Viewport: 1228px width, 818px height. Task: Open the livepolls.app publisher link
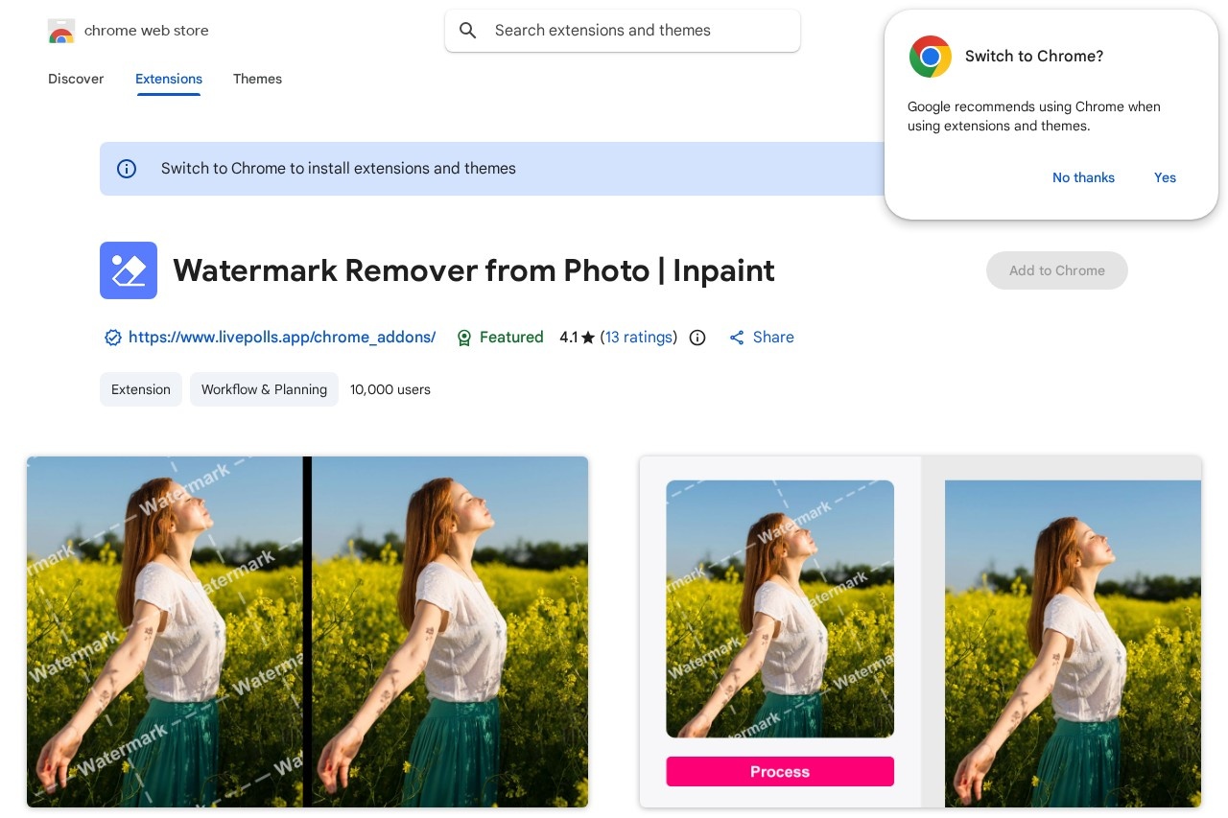click(x=282, y=338)
